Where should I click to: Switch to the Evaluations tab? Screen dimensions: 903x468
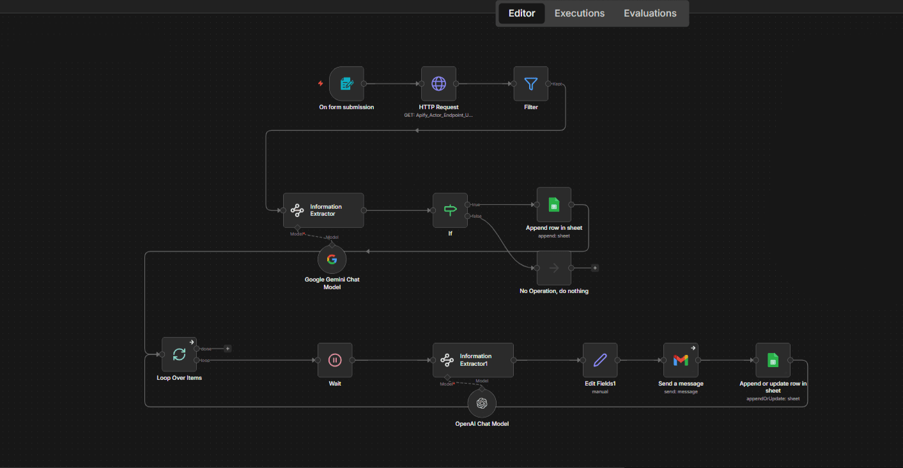click(x=649, y=13)
